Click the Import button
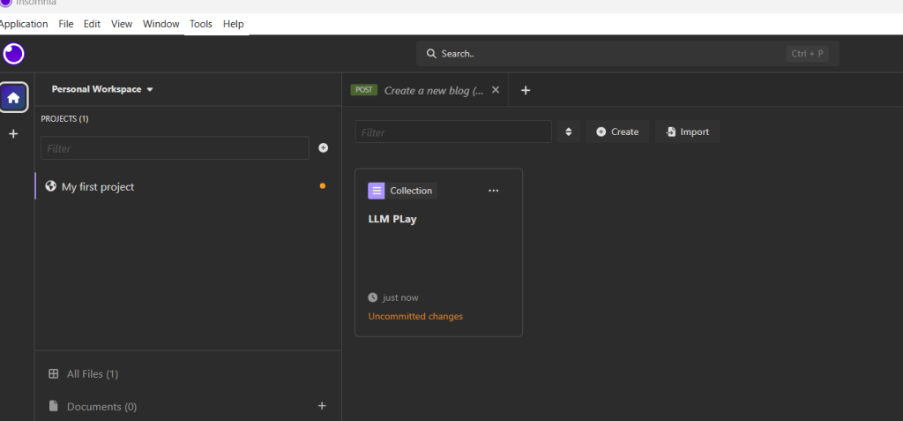The width and height of the screenshot is (903, 421). (x=687, y=132)
